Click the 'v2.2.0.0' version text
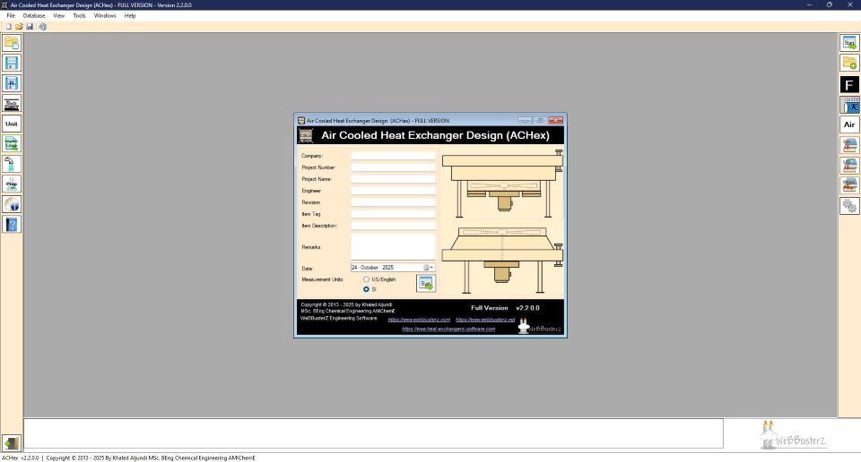Viewport: 861px width, 462px height. tap(527, 308)
